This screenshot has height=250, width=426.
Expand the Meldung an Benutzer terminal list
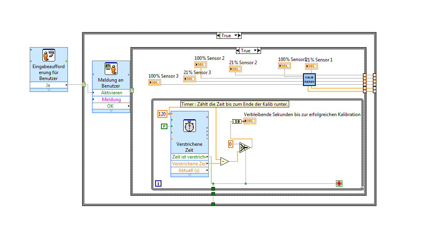111,111
